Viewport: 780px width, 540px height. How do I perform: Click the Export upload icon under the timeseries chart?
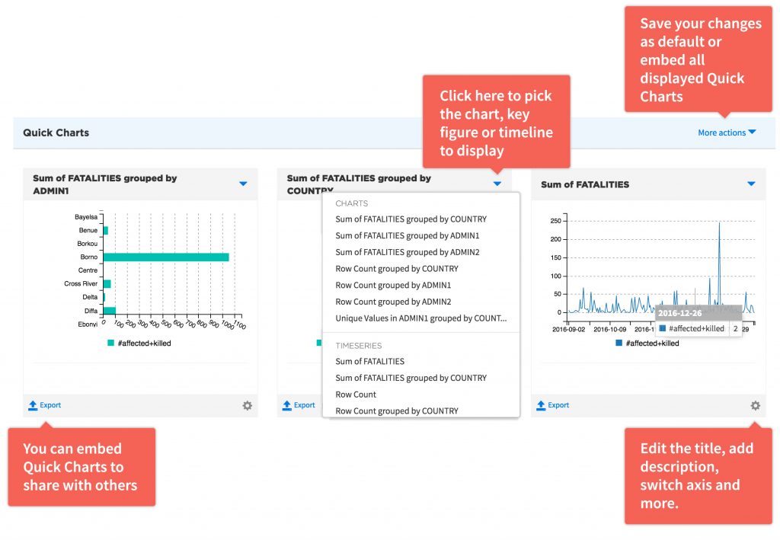(x=541, y=406)
